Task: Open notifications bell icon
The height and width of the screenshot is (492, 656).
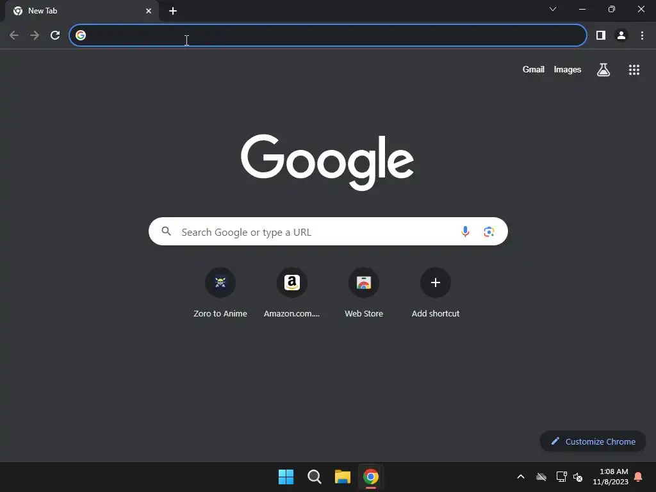Action: (639, 477)
